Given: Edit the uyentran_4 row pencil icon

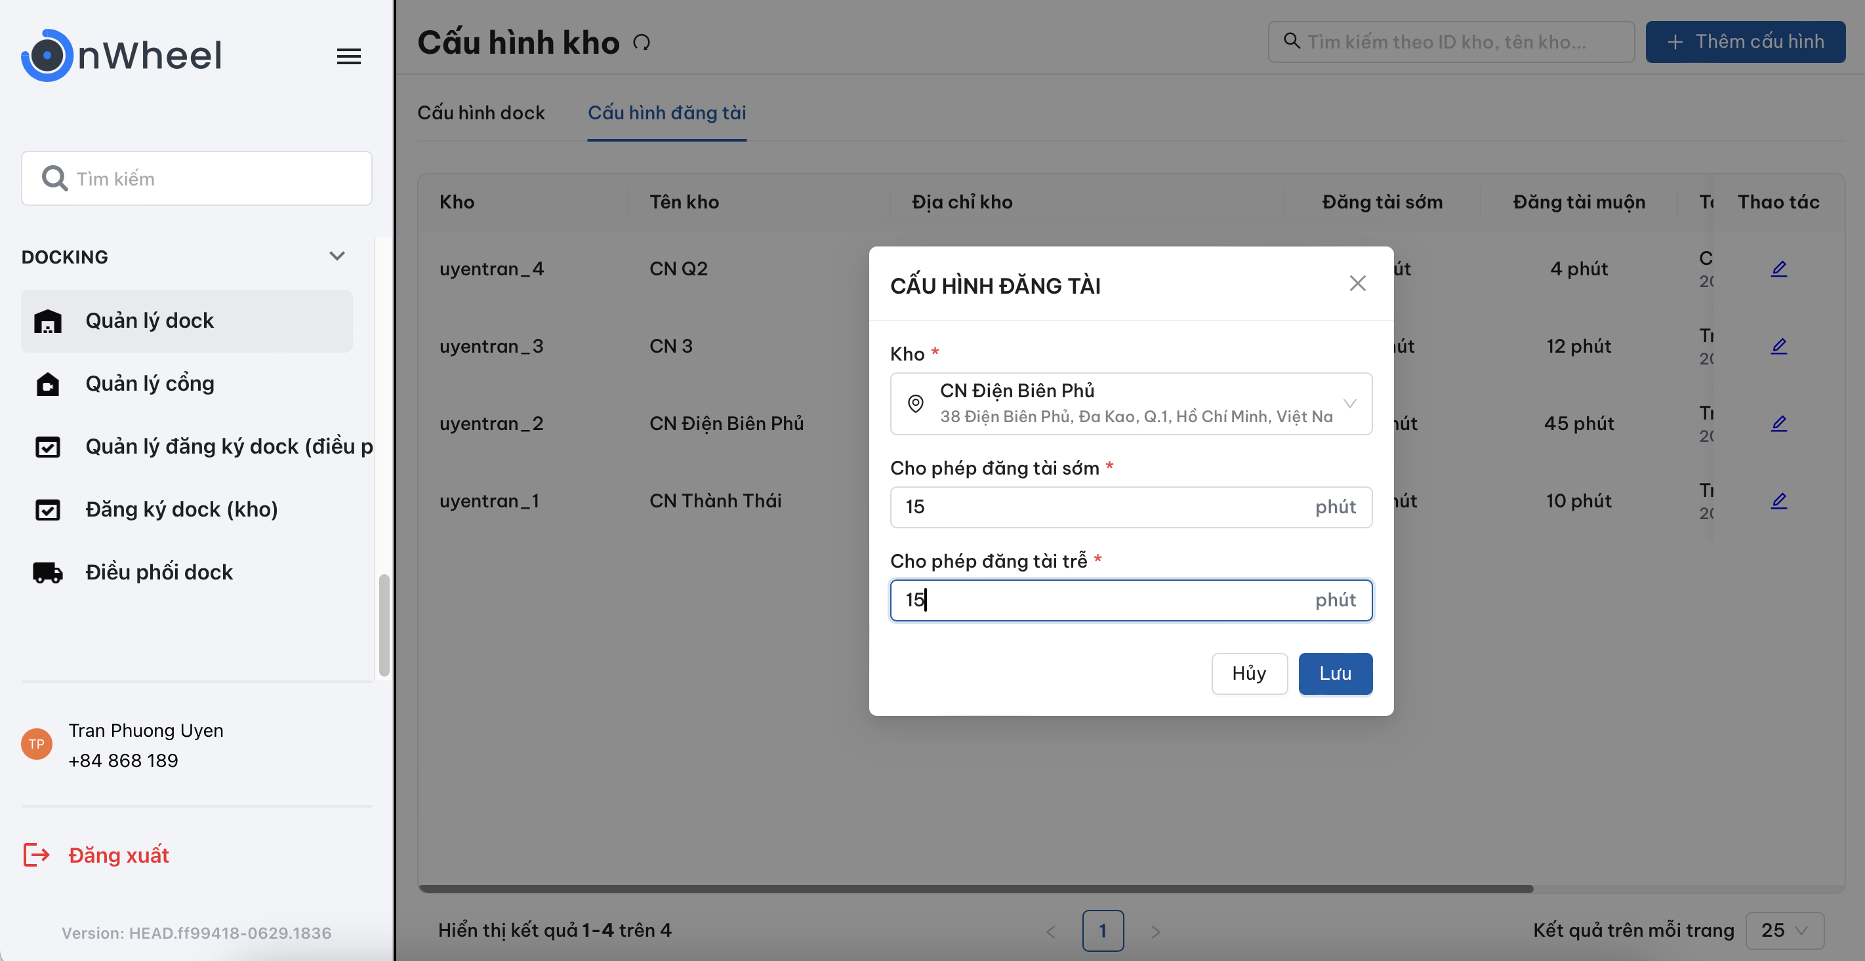Looking at the screenshot, I should tap(1779, 269).
